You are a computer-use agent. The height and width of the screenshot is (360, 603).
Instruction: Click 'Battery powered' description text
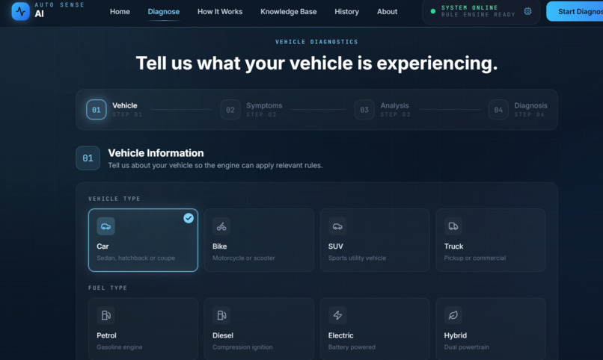coord(352,347)
